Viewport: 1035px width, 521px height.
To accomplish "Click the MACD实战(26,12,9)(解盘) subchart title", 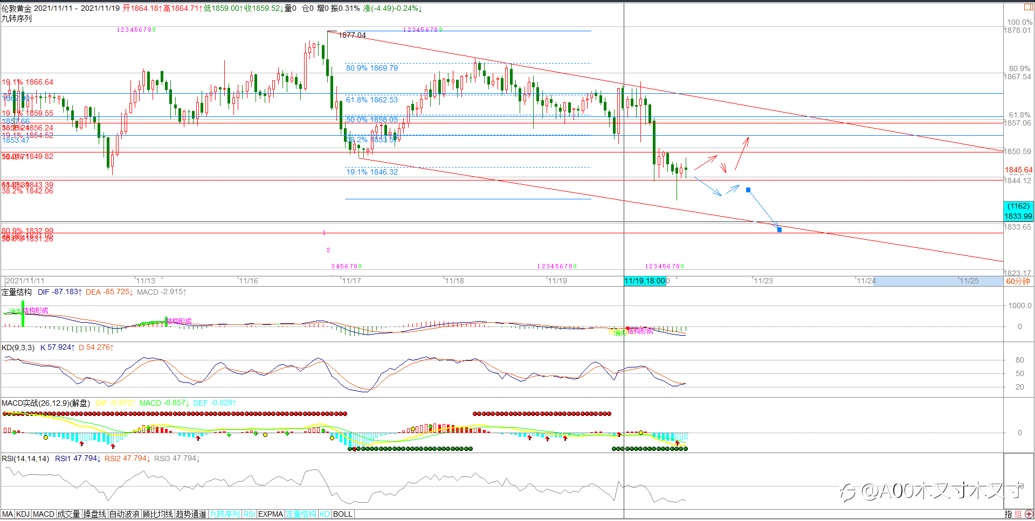I will [46, 403].
